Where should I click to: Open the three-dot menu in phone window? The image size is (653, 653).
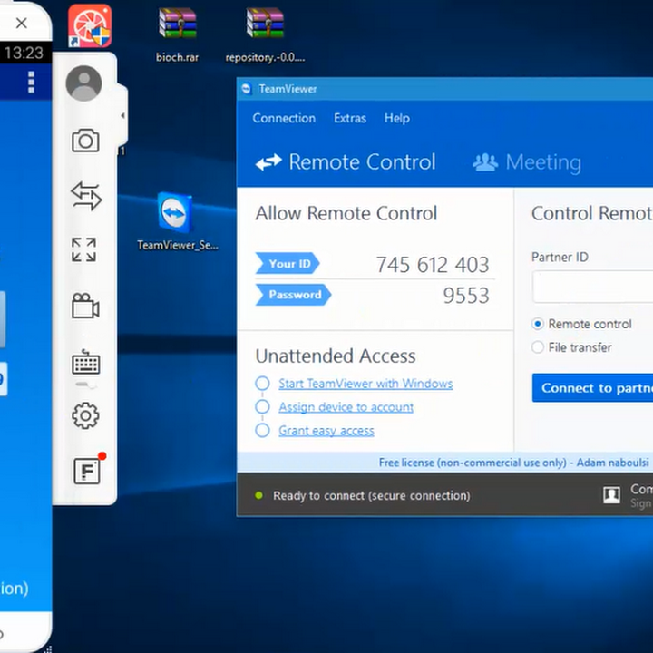coord(31,82)
